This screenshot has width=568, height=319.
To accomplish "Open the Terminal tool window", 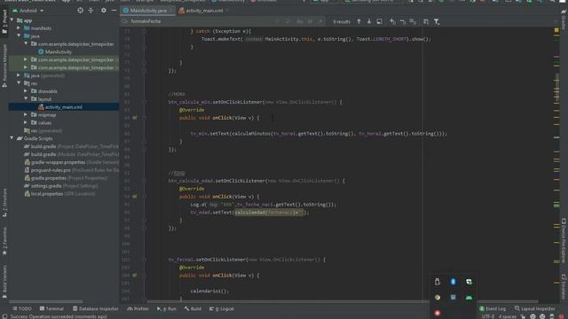I will (x=51, y=309).
